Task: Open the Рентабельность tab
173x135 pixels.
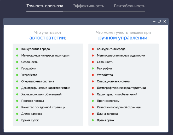Action: [130, 6]
